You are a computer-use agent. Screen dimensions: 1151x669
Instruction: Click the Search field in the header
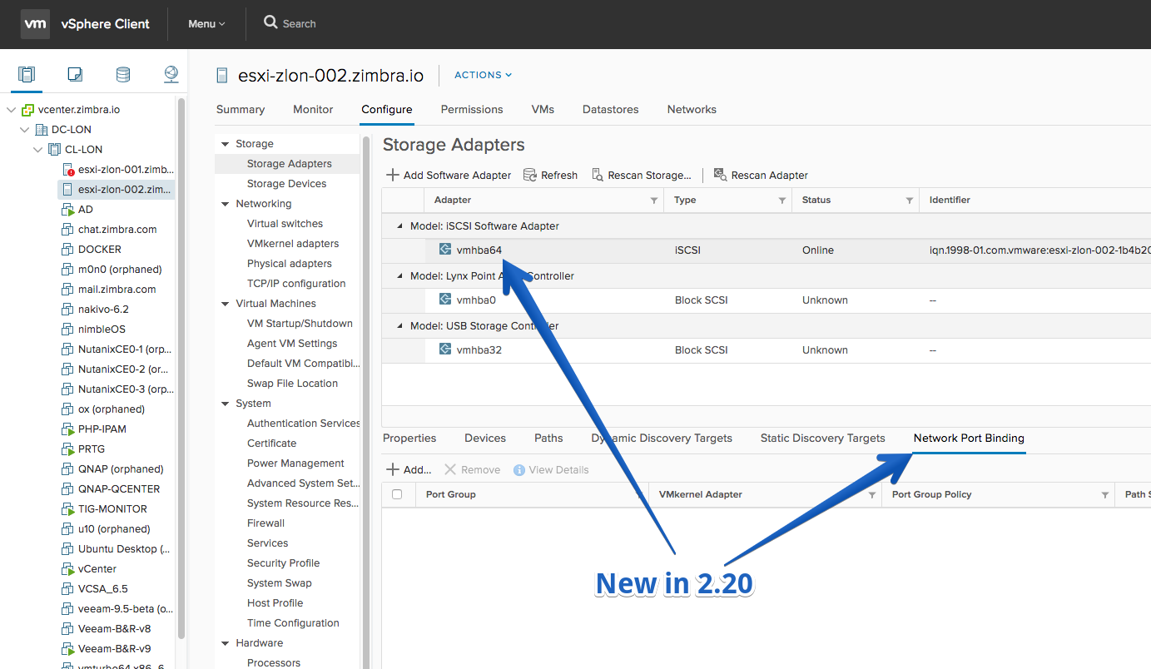[x=300, y=24]
